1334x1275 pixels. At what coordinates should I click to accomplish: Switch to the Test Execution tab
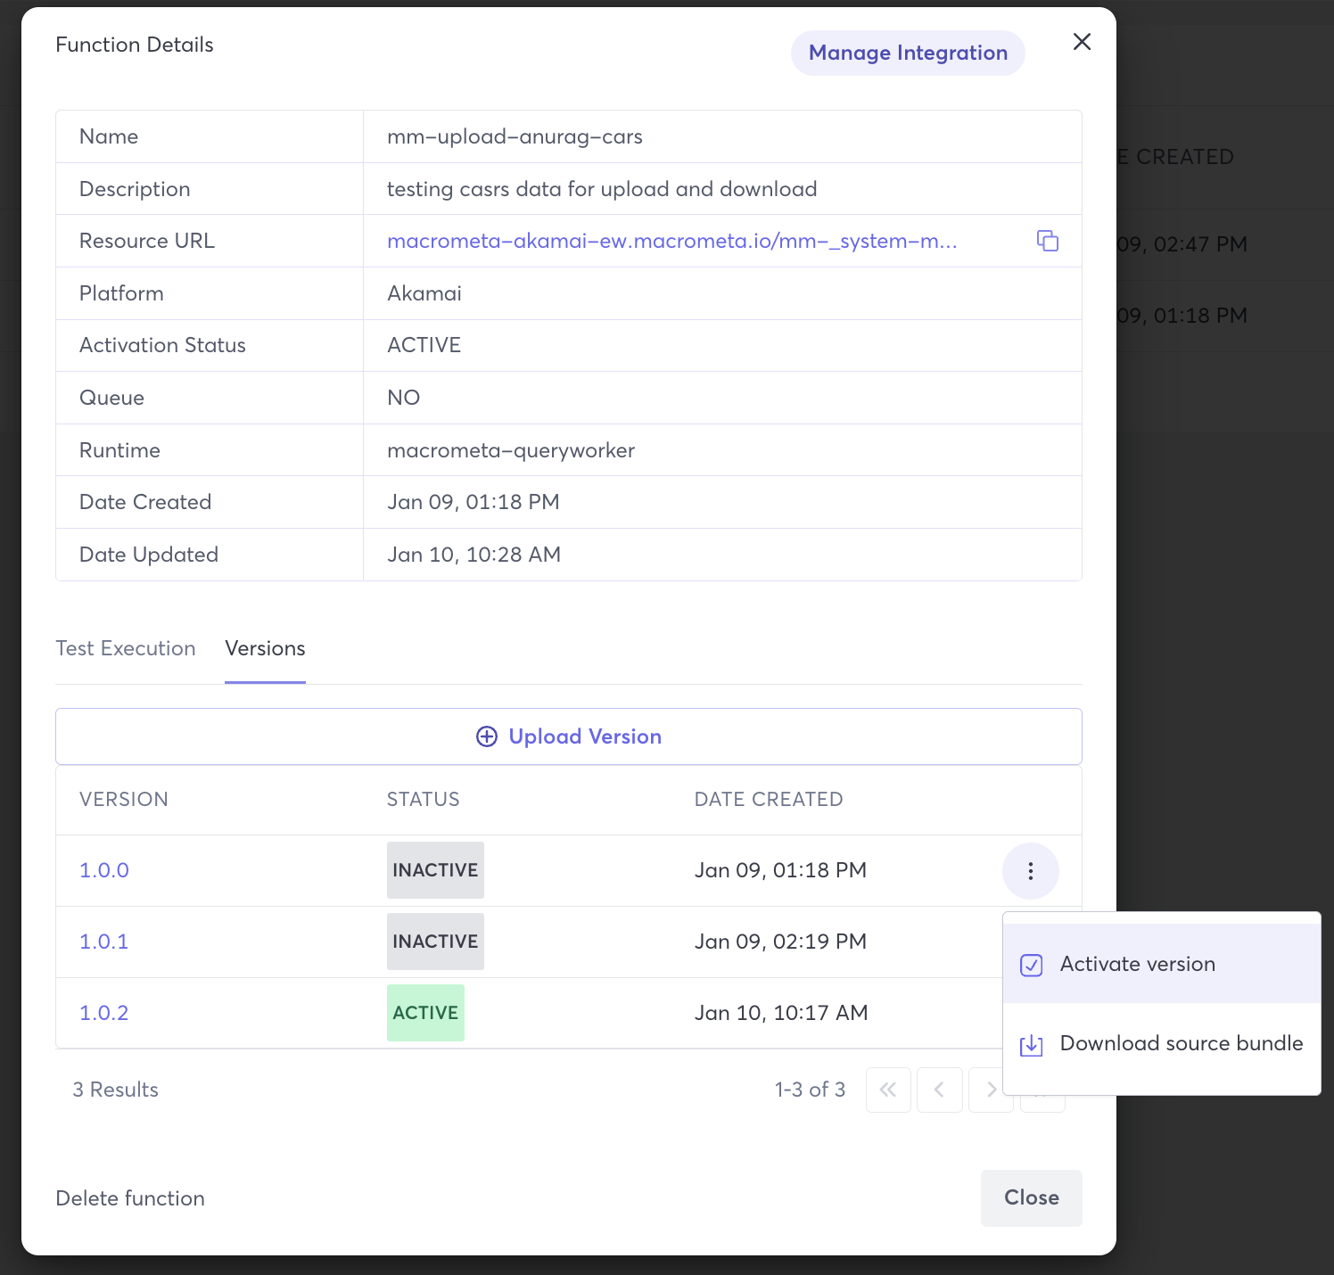[126, 648]
